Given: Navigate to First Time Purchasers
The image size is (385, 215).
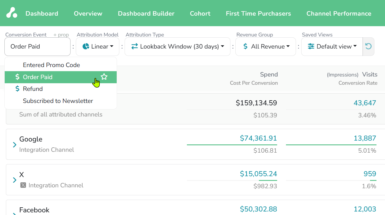Looking at the screenshot, I should (x=258, y=14).
